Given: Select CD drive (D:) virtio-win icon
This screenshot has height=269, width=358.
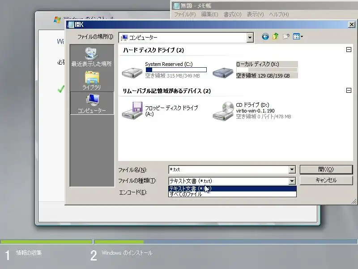Looking at the screenshot, I should (223, 111).
